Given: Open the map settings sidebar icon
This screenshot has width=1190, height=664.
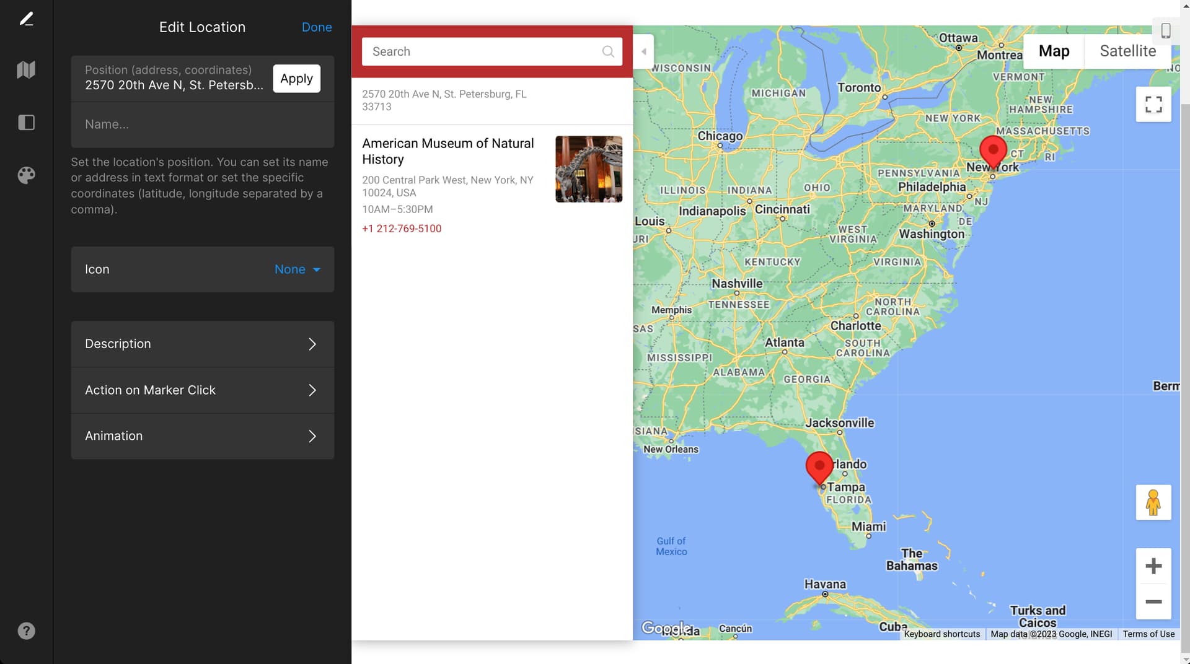Looking at the screenshot, I should (26, 69).
